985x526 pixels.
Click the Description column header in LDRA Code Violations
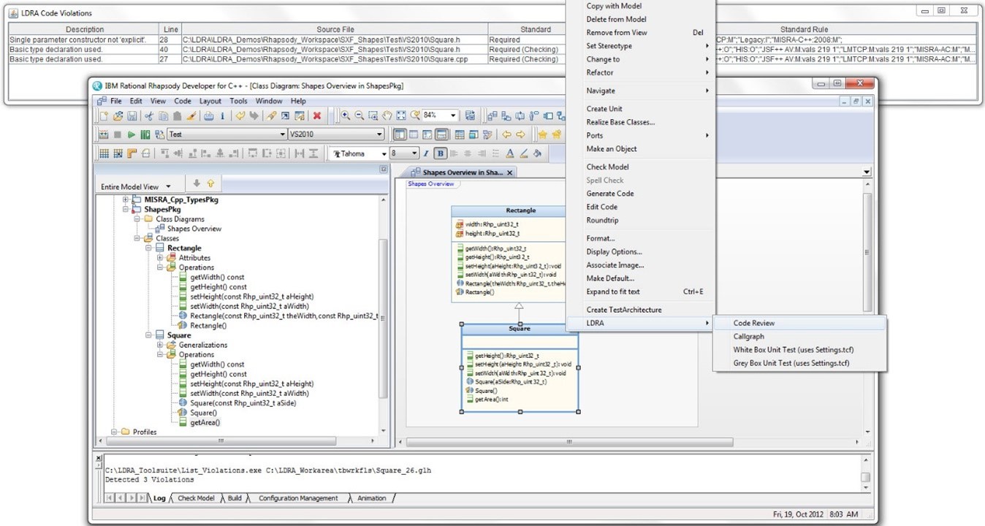(x=84, y=29)
